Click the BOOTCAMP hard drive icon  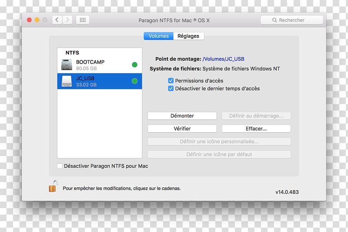[67, 65]
